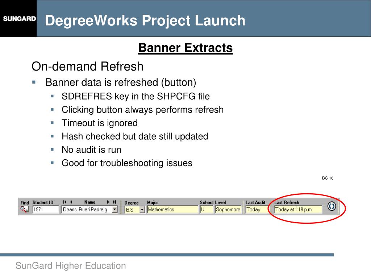
Task: Click the 'On-demand Refresh' text
Action: 87,66
